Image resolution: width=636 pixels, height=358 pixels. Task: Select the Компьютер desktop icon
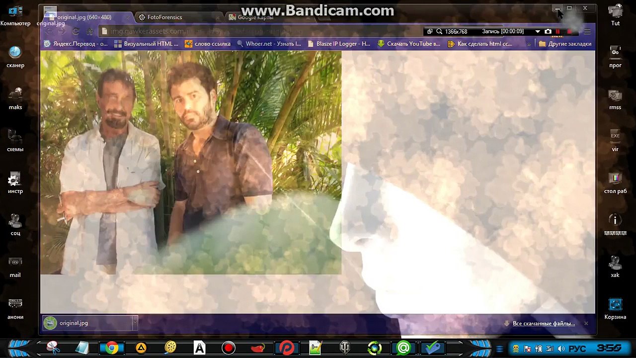(x=15, y=15)
